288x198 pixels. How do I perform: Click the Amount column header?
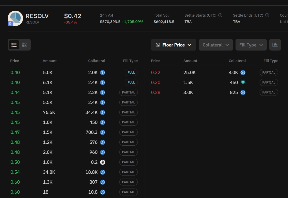click(x=49, y=61)
